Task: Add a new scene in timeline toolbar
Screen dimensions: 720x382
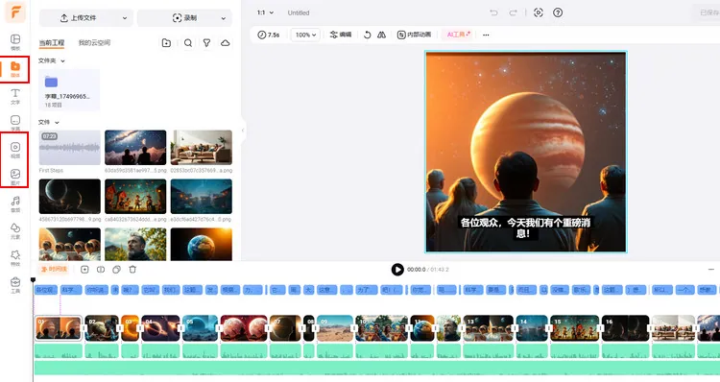Action: (84, 270)
